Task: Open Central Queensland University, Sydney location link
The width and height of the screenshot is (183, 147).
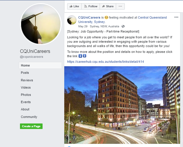Action: click(x=122, y=20)
